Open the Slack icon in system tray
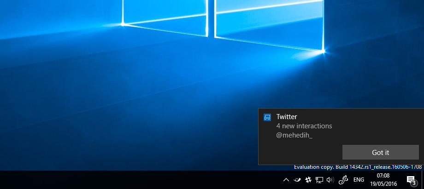The image size is (424, 189). pyautogui.click(x=308, y=180)
